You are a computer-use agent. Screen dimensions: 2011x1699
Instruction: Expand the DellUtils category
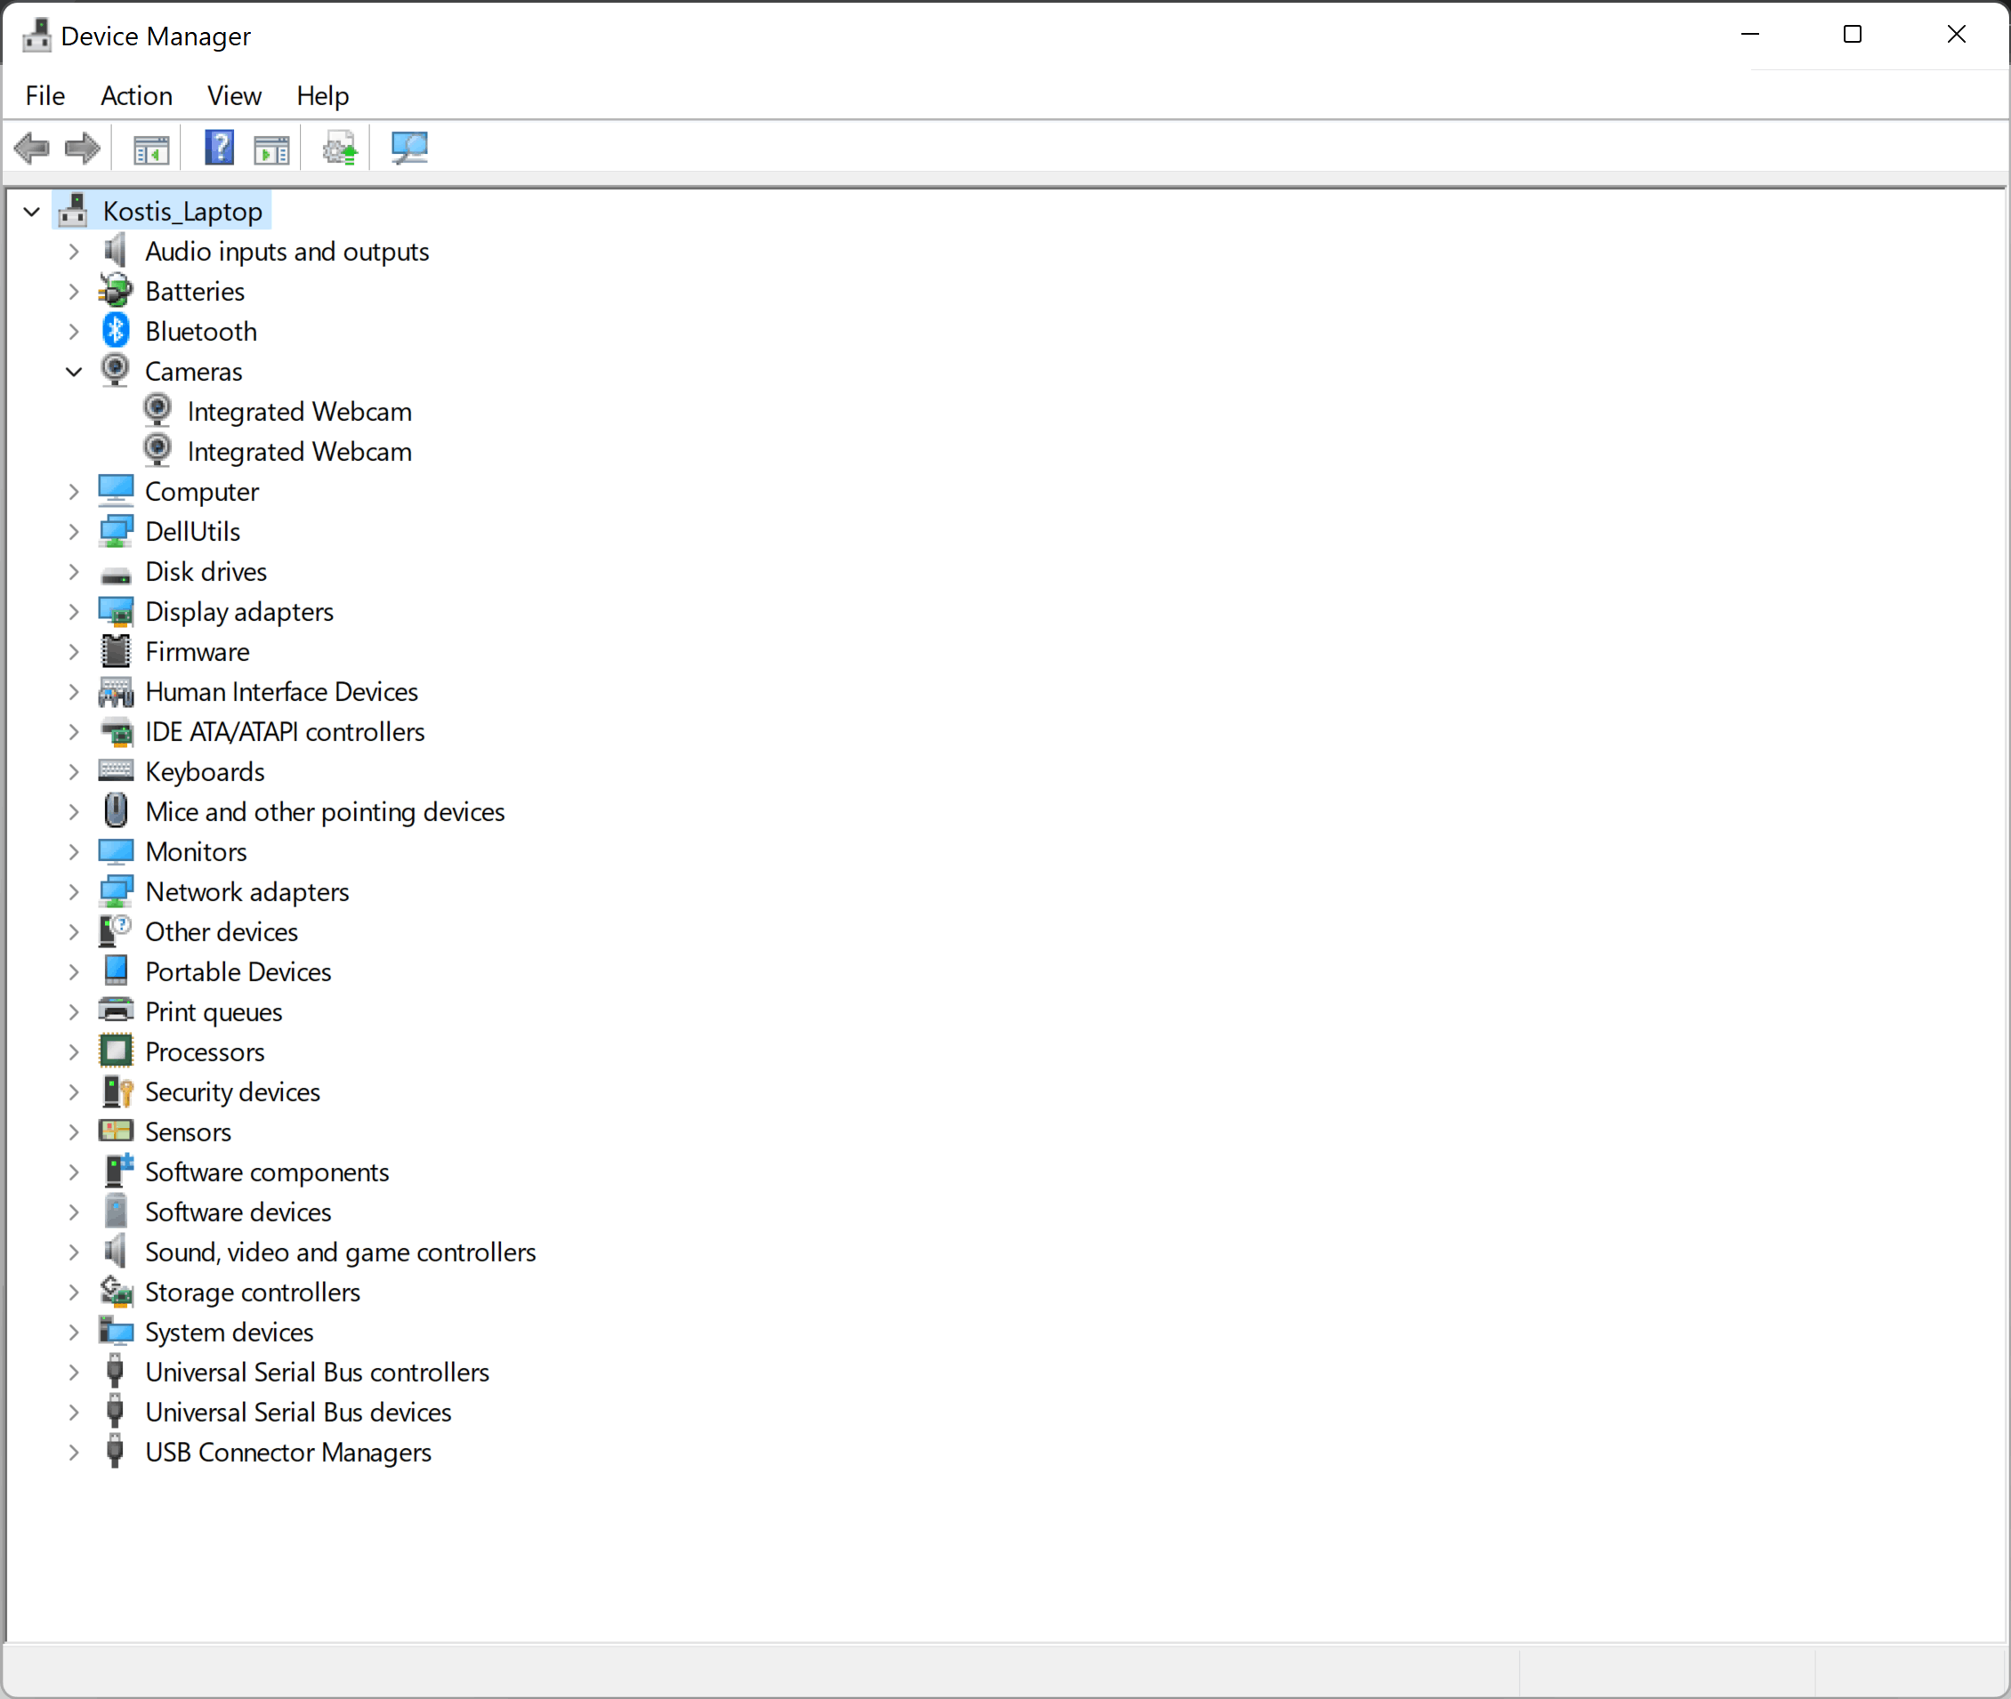coord(74,532)
